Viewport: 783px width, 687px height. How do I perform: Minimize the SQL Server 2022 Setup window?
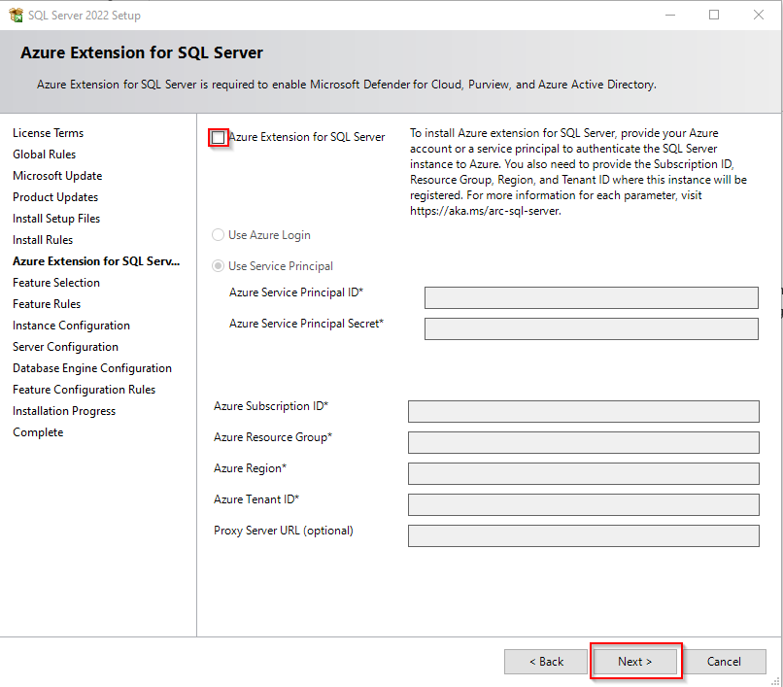pos(669,15)
